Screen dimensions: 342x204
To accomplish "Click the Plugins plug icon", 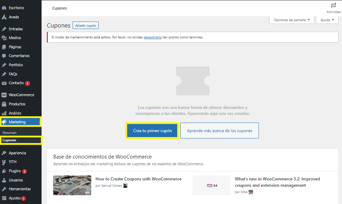I will coord(4,171).
